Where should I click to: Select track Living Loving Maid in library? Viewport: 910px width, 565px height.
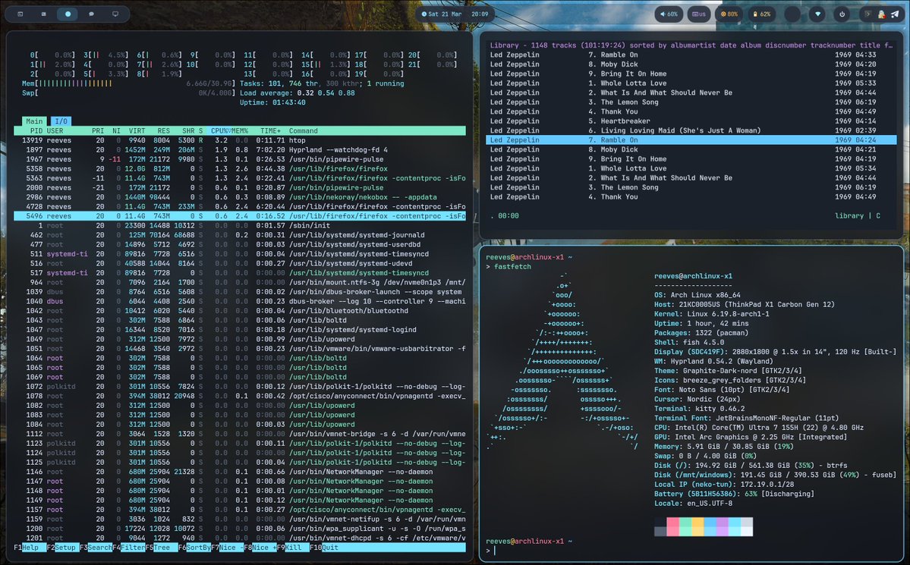pyautogui.click(x=691, y=130)
